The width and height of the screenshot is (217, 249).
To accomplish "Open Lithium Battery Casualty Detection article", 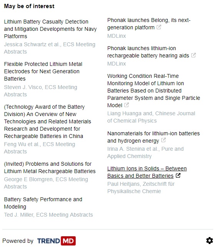I will [x=50, y=29].
